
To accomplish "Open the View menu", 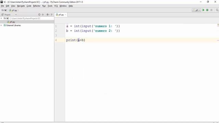I will point(13,6).
